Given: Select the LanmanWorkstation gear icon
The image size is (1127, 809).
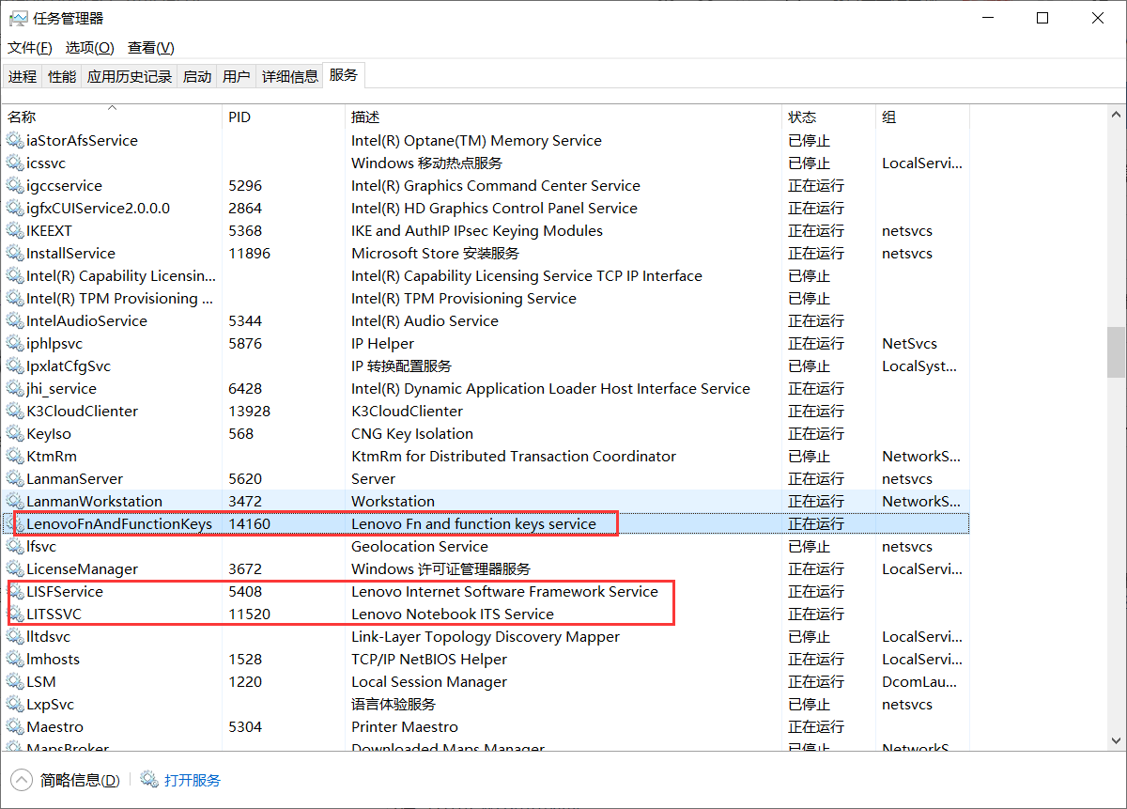Looking at the screenshot, I should point(15,502).
